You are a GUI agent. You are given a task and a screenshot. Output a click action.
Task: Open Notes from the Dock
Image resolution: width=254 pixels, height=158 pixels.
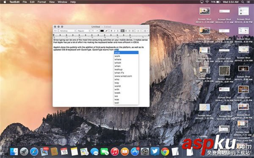(75, 152)
